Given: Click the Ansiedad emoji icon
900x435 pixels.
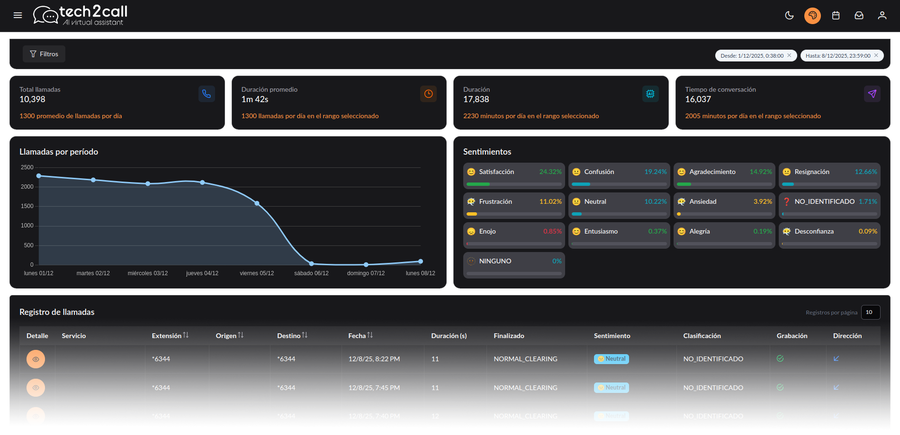Looking at the screenshot, I should click(x=682, y=202).
